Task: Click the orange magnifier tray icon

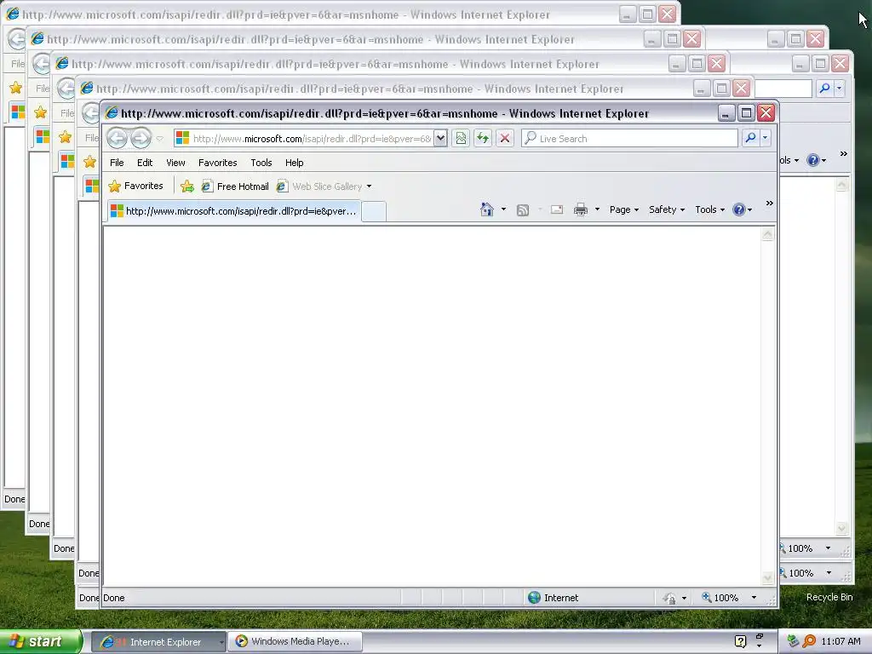Action: point(809,641)
